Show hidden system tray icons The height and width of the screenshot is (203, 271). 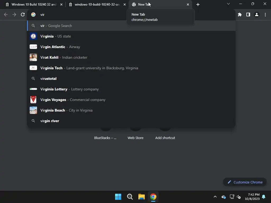215,197
